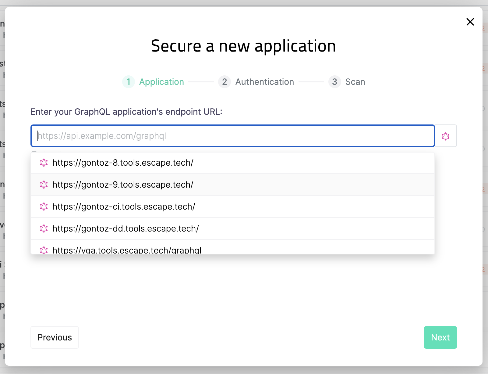This screenshot has height=374, width=488.
Task: Click the GraphQL icon next to gontoz-8 suggestion
Action: tap(44, 163)
